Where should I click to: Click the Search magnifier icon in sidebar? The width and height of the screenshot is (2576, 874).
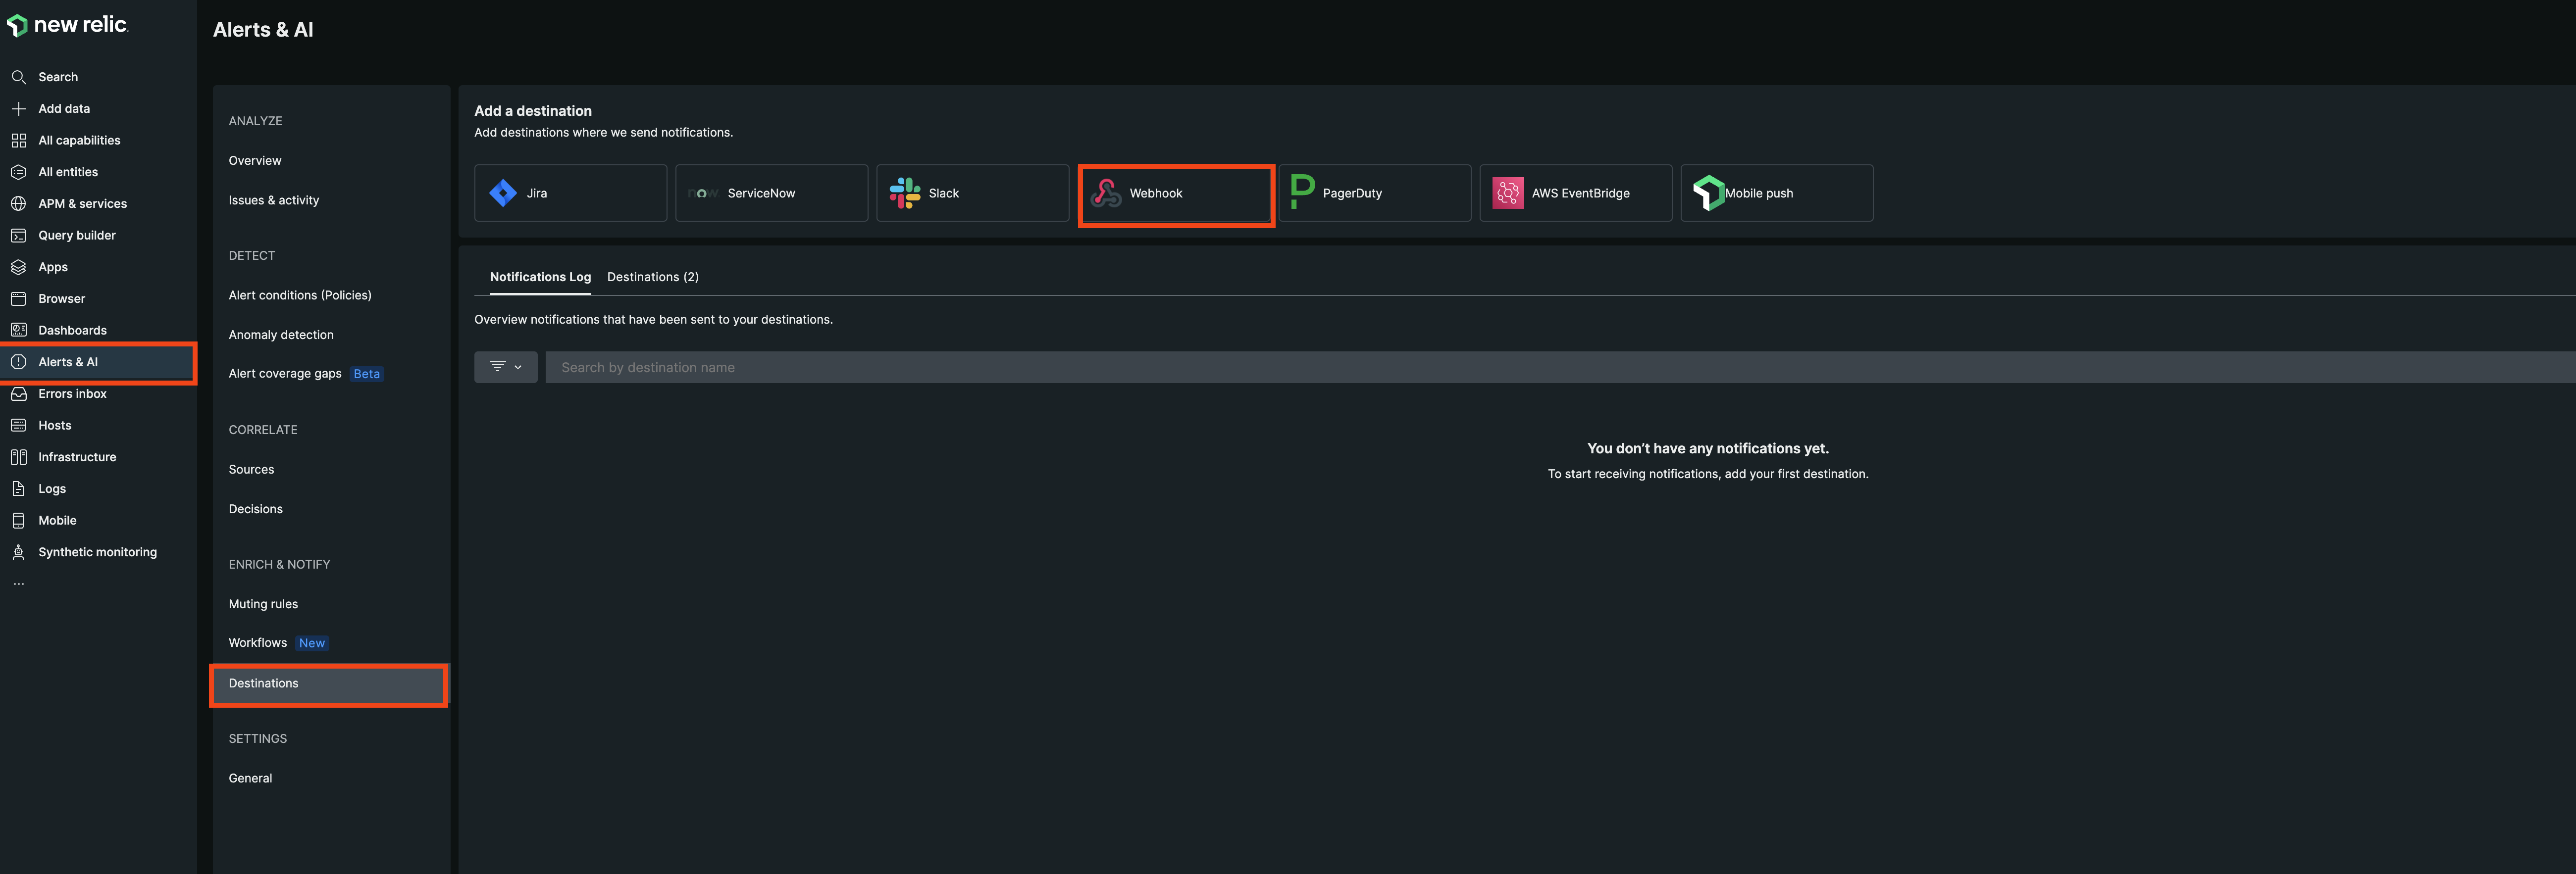click(18, 77)
